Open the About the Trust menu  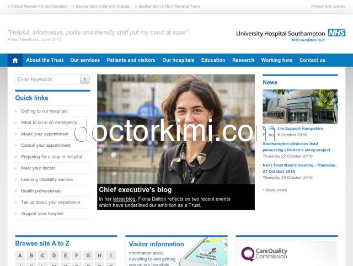click(x=45, y=60)
